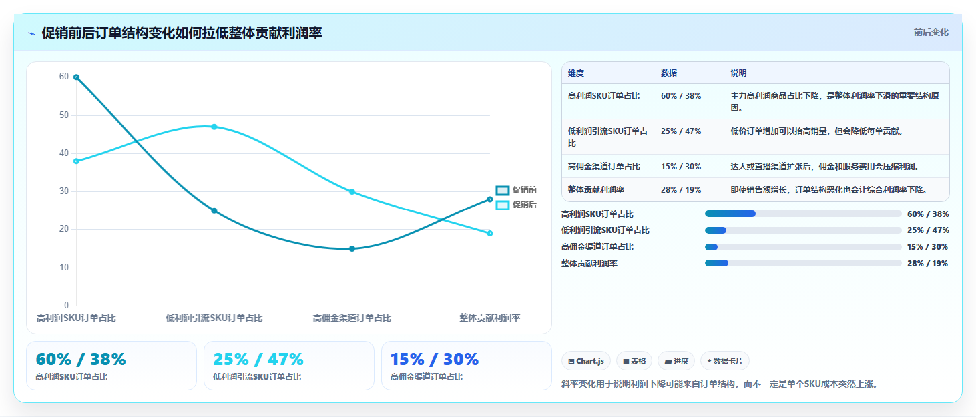Click the footnote starting 斜率变化用于说明
The image size is (976, 417).
720,384
